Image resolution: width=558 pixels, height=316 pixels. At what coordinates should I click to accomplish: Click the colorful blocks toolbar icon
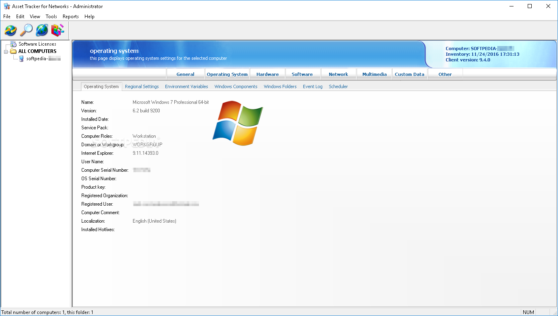[57, 30]
